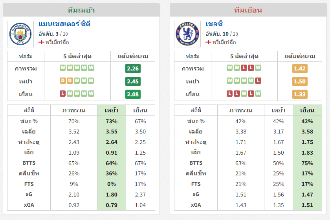Screen dimensions: 330x220
Task: Click the first orange D in Manchester City's home form
Action: (x=63, y=81)
